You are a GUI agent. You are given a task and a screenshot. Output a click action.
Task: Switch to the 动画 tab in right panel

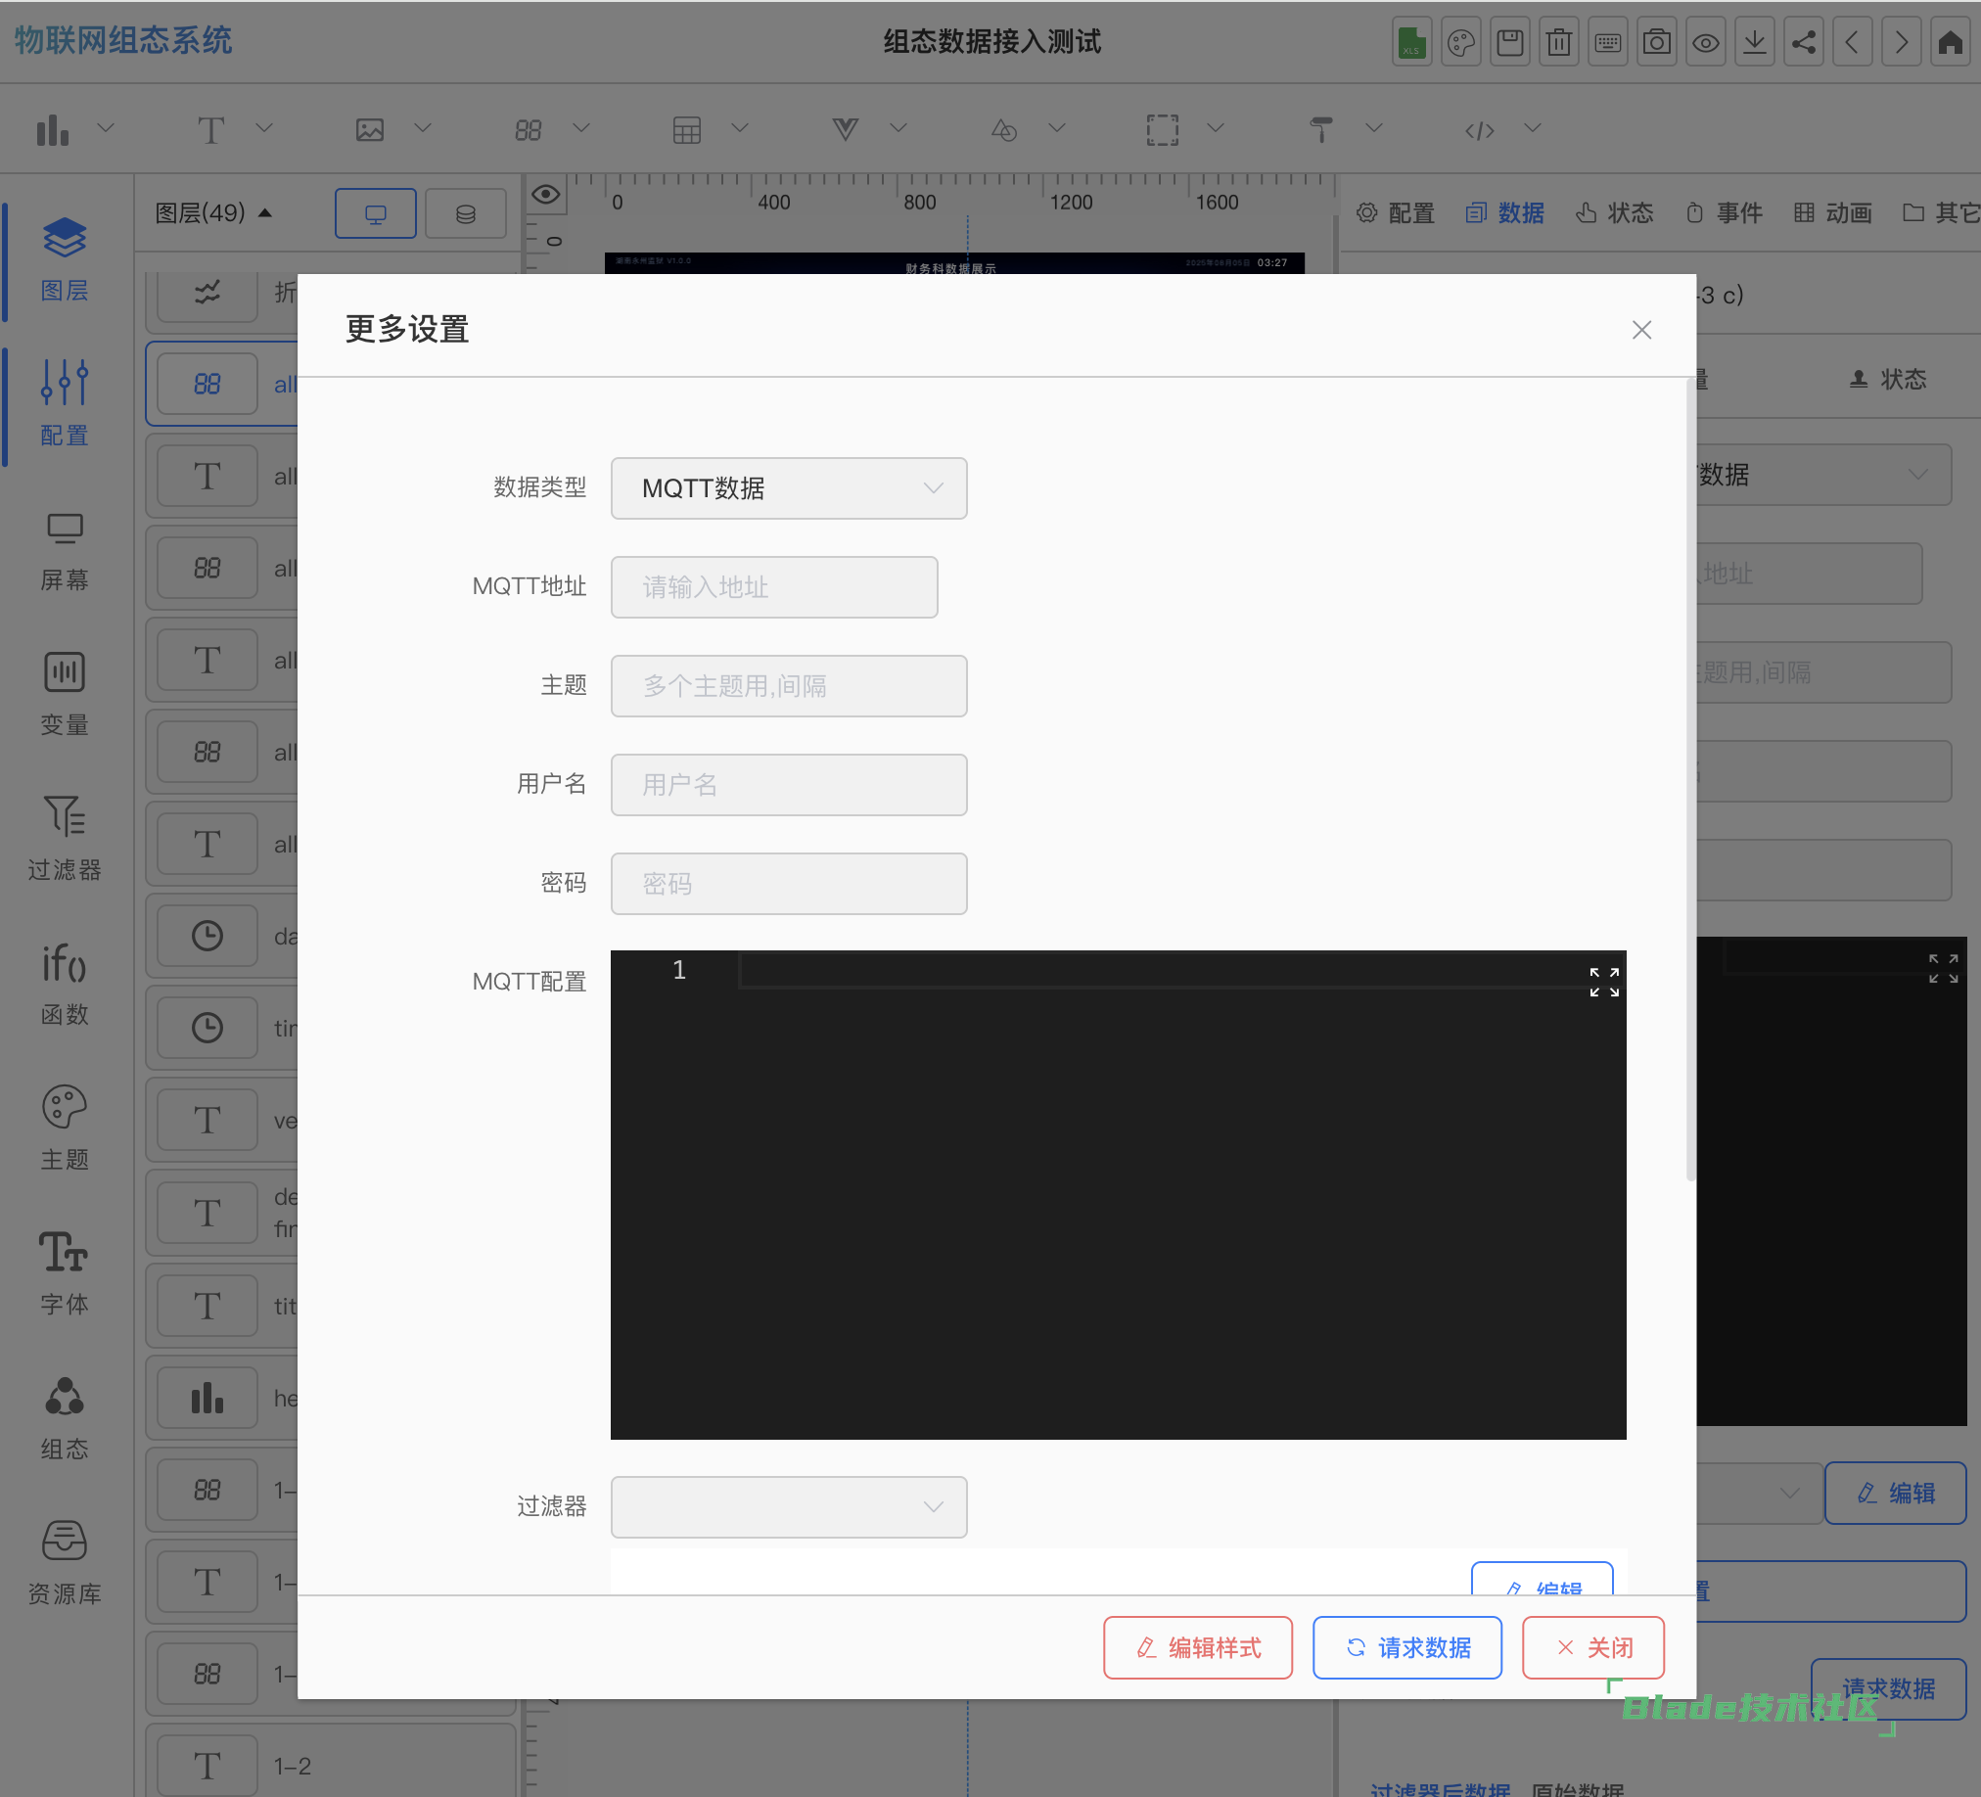click(x=1832, y=213)
